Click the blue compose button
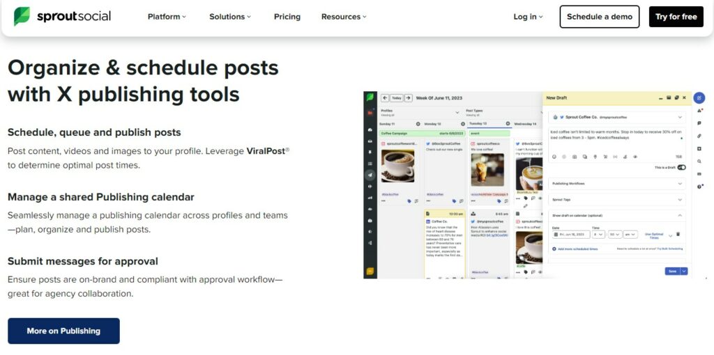This screenshot has width=714, height=355. pos(699,97)
